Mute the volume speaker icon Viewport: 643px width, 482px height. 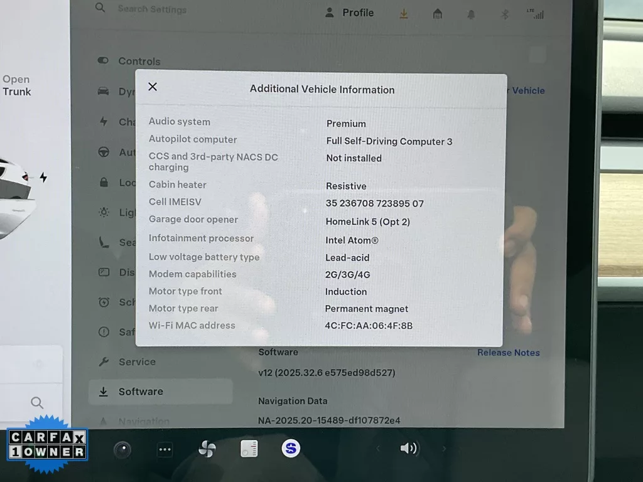(x=409, y=448)
